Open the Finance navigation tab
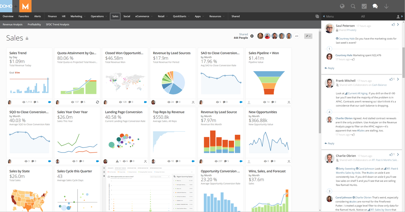The height and width of the screenshot is (212, 405). 52,16
